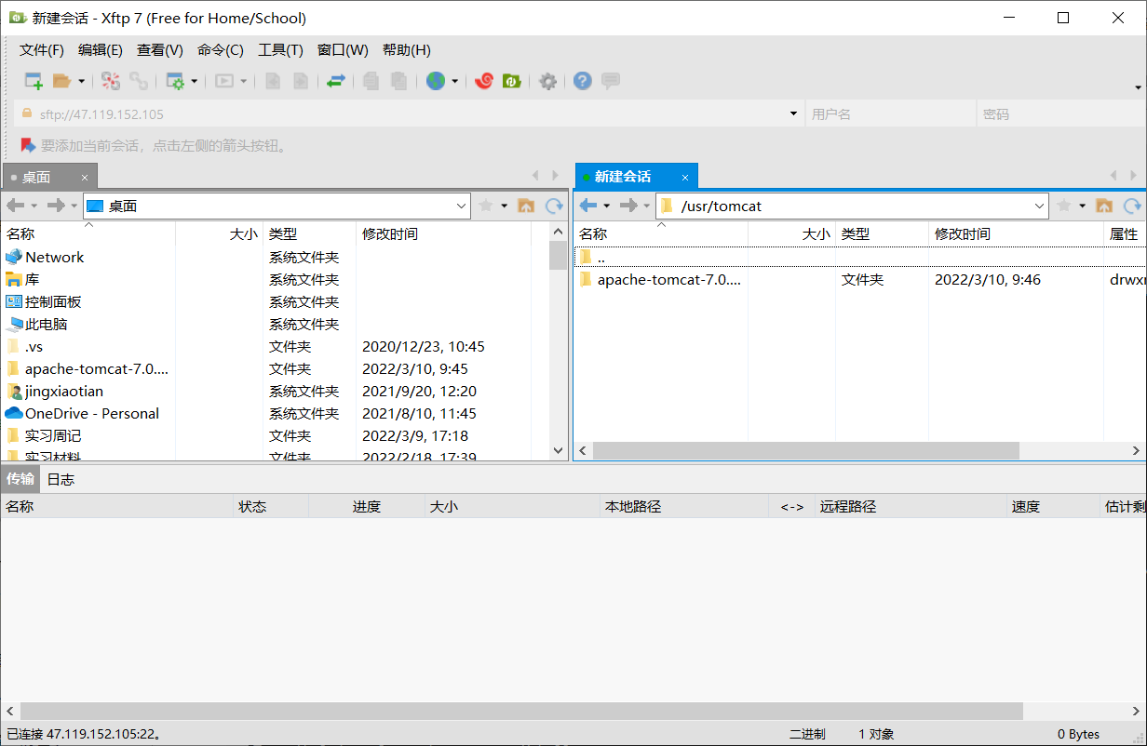Screen dimensions: 1147x746
Task: Select 控制面板 in local list
Action: coord(53,302)
